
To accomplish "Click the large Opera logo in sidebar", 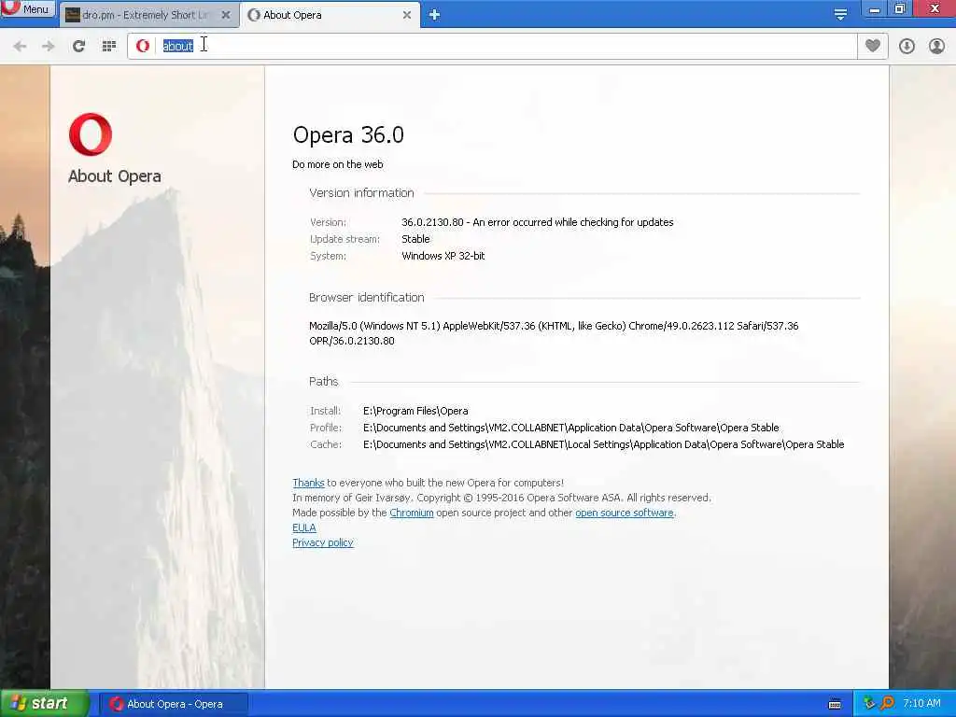I will click(x=91, y=134).
